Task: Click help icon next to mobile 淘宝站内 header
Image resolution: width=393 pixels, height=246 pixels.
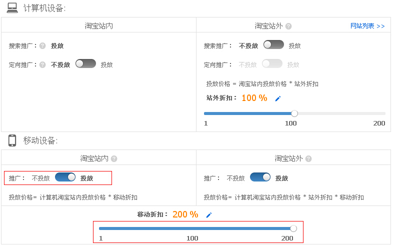Action: (x=114, y=158)
